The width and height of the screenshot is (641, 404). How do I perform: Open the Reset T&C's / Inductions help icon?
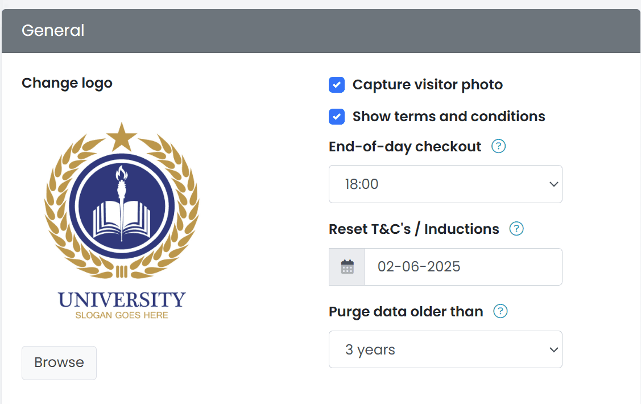pos(516,229)
